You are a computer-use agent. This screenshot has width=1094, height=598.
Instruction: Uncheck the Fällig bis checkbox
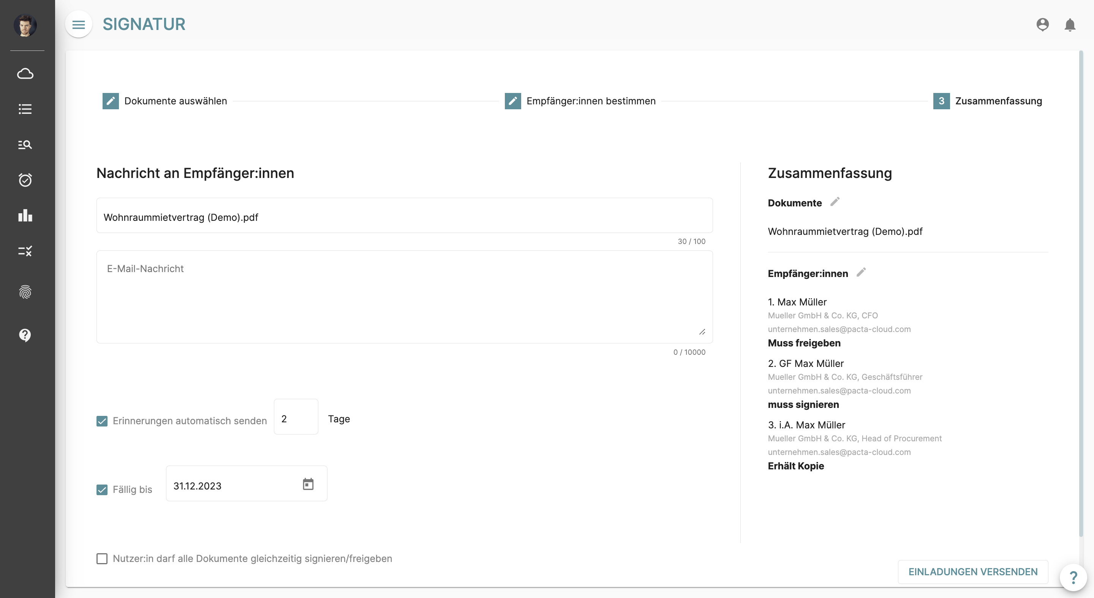pos(102,489)
